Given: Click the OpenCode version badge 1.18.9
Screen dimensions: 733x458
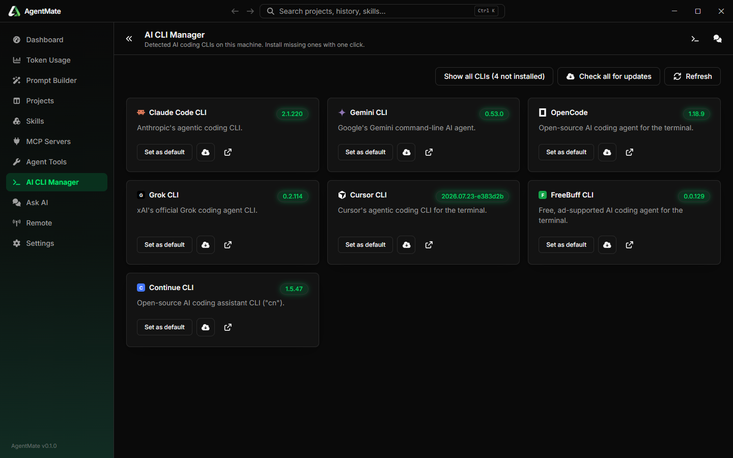Looking at the screenshot, I should (x=696, y=114).
